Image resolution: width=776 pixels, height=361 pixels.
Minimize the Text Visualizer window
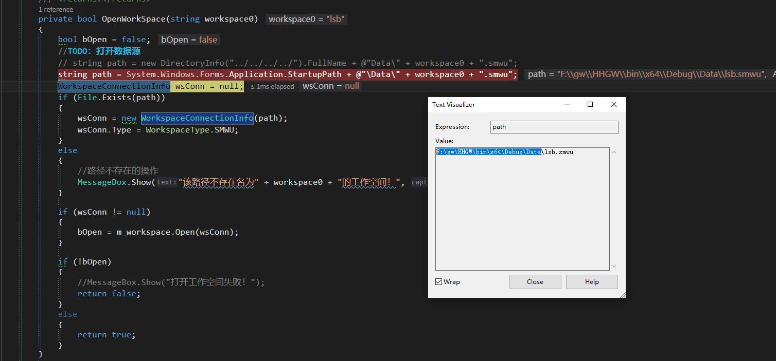567,104
